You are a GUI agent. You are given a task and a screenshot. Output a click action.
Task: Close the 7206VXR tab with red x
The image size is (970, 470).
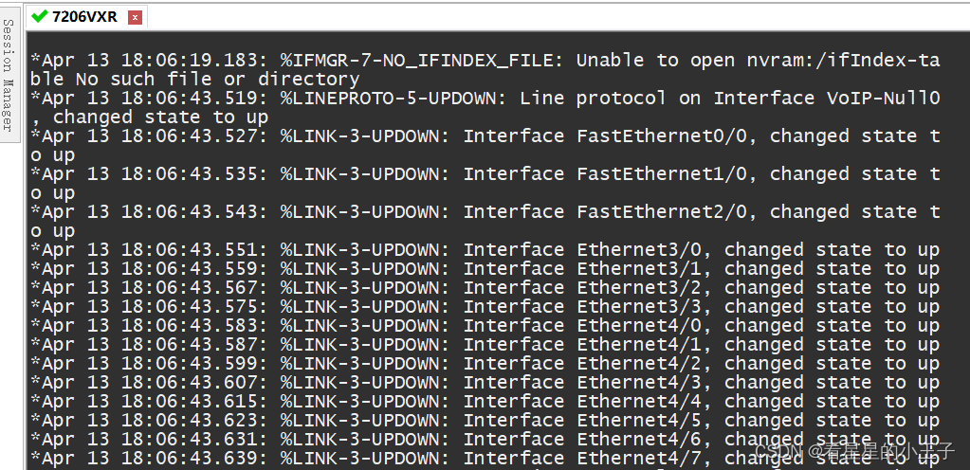(135, 18)
